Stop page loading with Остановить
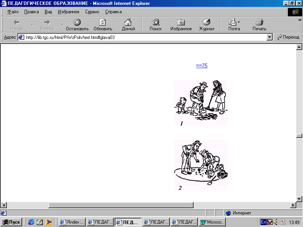This screenshot has height=227, width=303. (x=77, y=25)
